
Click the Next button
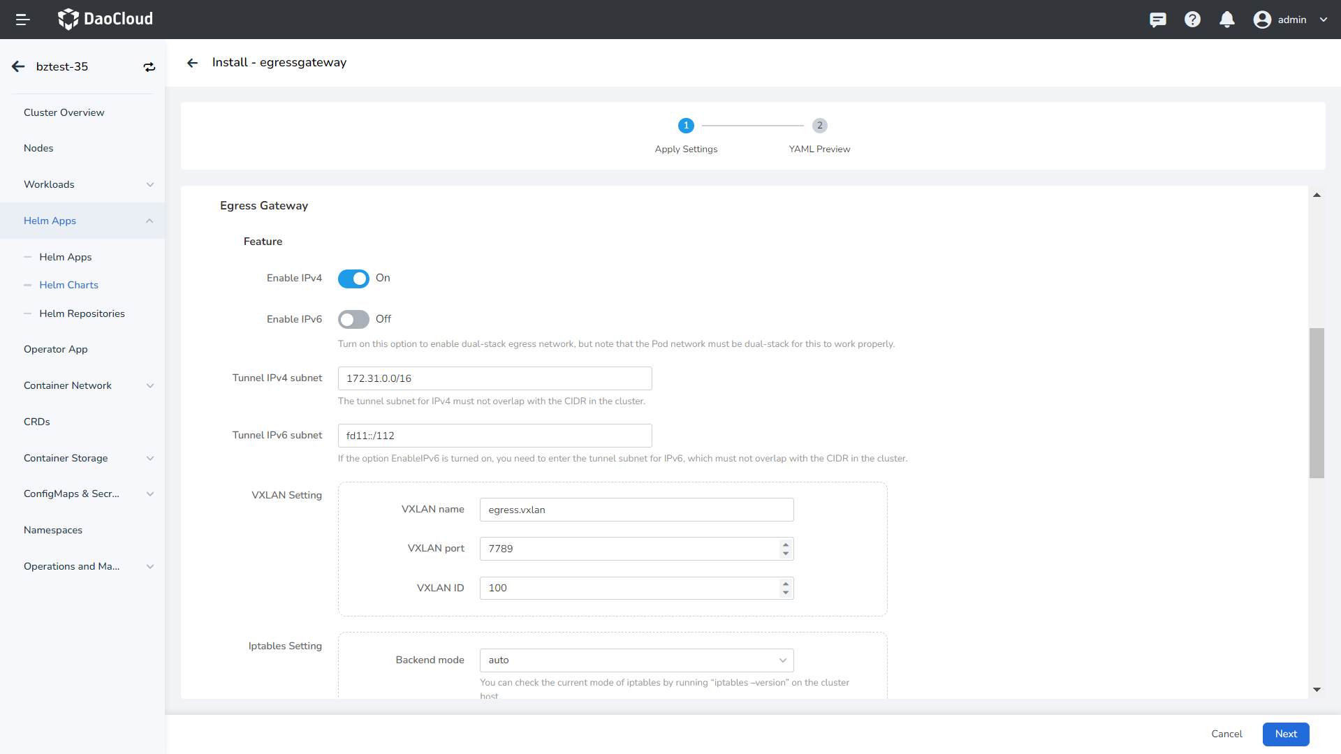click(1286, 734)
